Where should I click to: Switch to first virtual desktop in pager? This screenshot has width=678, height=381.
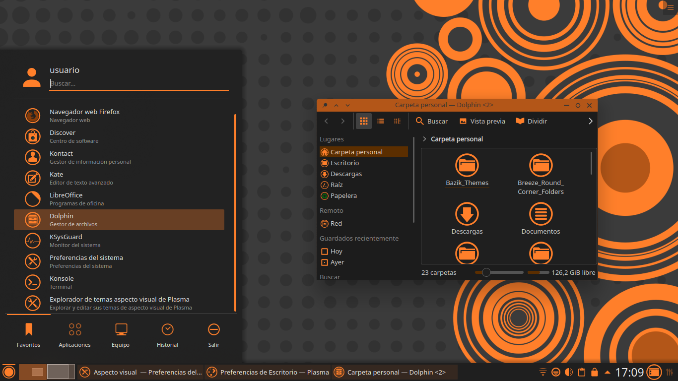(x=32, y=372)
